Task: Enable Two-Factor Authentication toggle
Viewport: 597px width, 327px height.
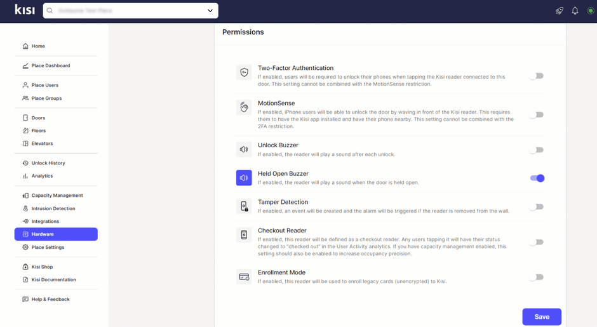Action: 537,76
